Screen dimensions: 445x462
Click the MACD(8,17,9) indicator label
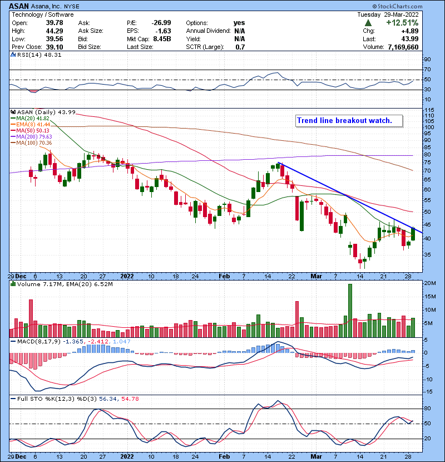click(39, 342)
